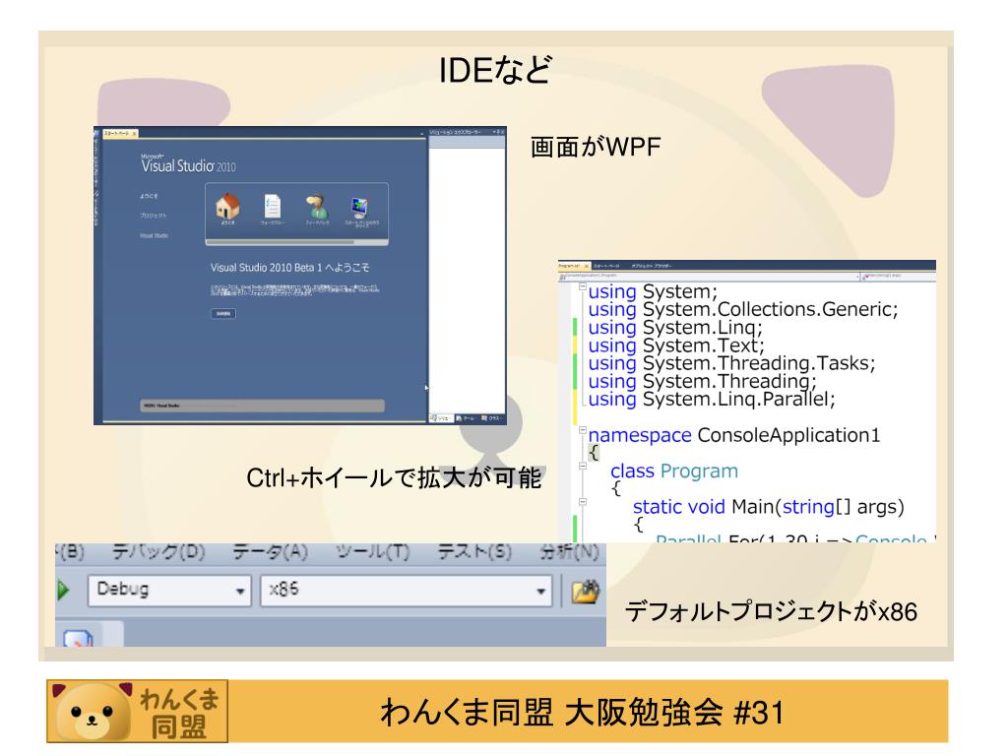Image resolution: width=1008 pixels, height=756 pixels.
Task: Click the 'using System.Linq;' code line
Action: coord(675,328)
